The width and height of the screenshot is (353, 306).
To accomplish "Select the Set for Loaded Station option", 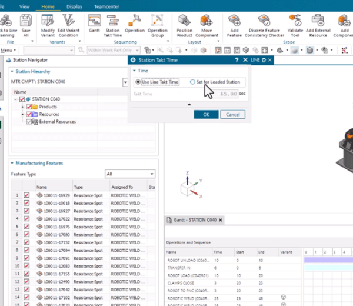I will click(x=192, y=82).
